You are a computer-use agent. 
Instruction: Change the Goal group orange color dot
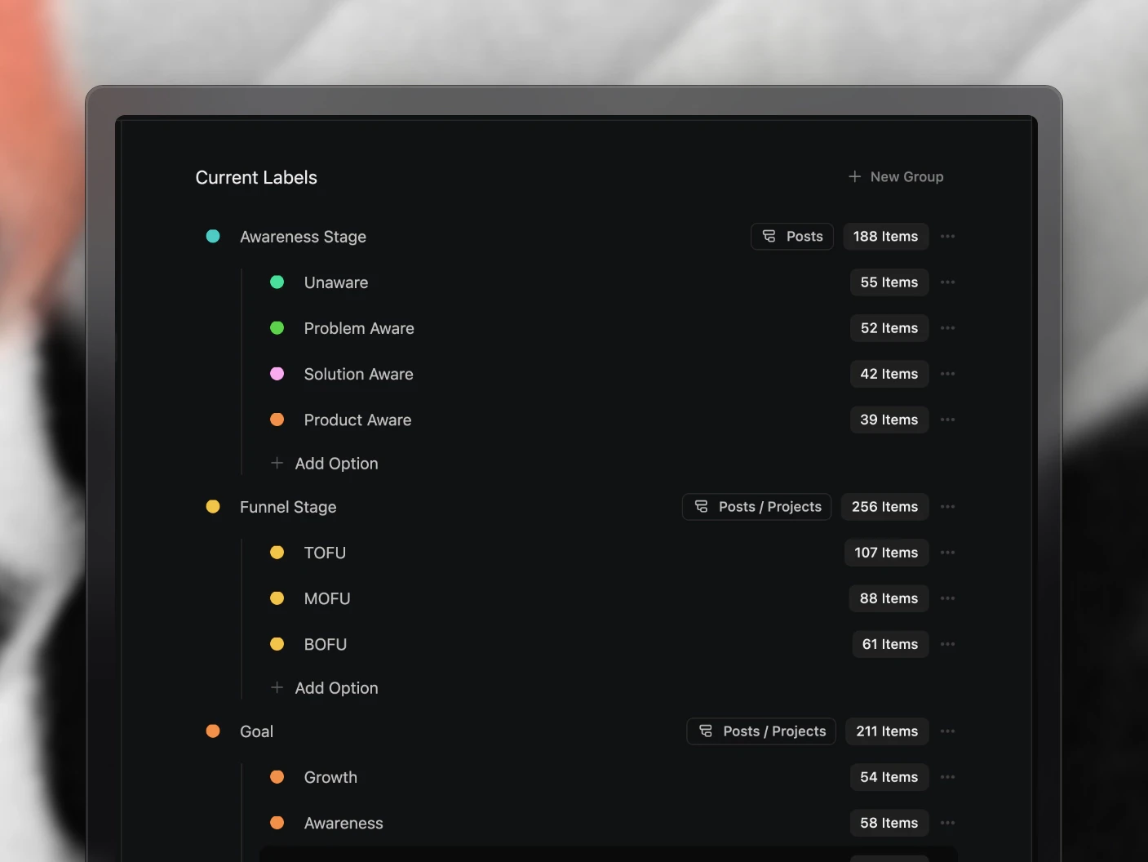(x=213, y=731)
